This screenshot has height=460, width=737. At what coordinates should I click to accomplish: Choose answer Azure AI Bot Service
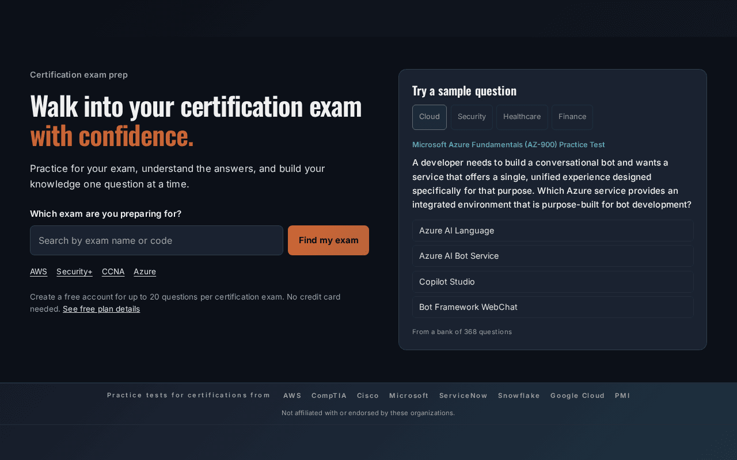(x=553, y=256)
